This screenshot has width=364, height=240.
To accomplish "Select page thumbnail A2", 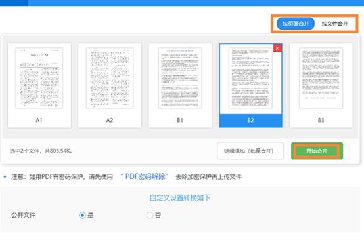I will click(x=110, y=85).
